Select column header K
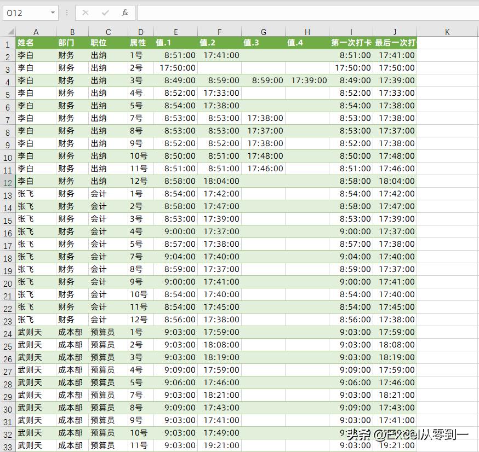This screenshot has height=452, width=479. pyautogui.click(x=447, y=30)
